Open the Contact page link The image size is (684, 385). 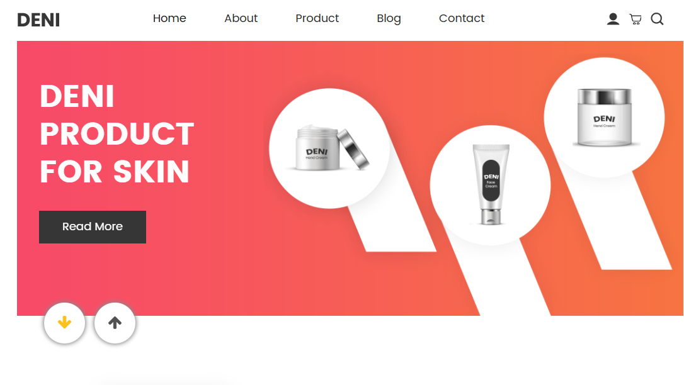(x=462, y=18)
